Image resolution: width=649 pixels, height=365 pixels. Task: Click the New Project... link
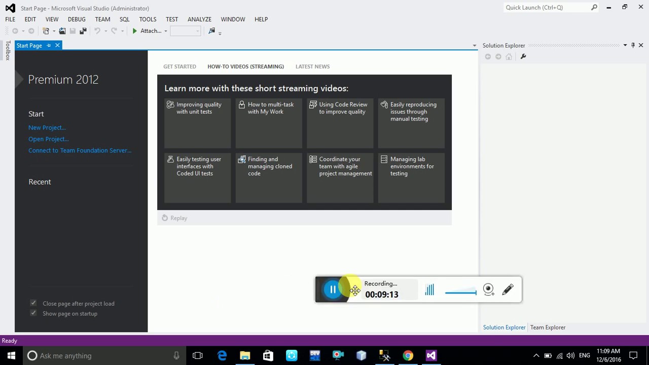(x=47, y=128)
